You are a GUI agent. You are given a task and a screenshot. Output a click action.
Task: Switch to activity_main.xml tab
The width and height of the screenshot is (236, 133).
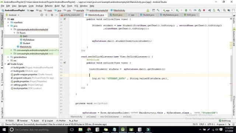coord(72,15)
